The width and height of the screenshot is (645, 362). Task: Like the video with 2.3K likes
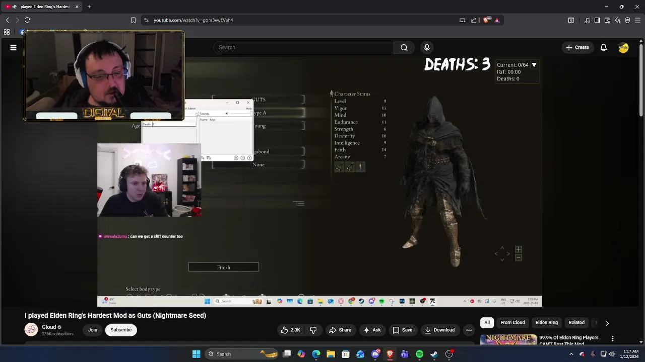point(290,330)
